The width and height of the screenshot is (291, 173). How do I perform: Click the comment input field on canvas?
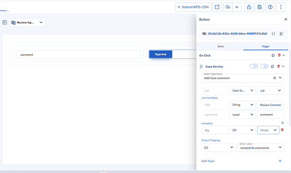click(x=78, y=55)
